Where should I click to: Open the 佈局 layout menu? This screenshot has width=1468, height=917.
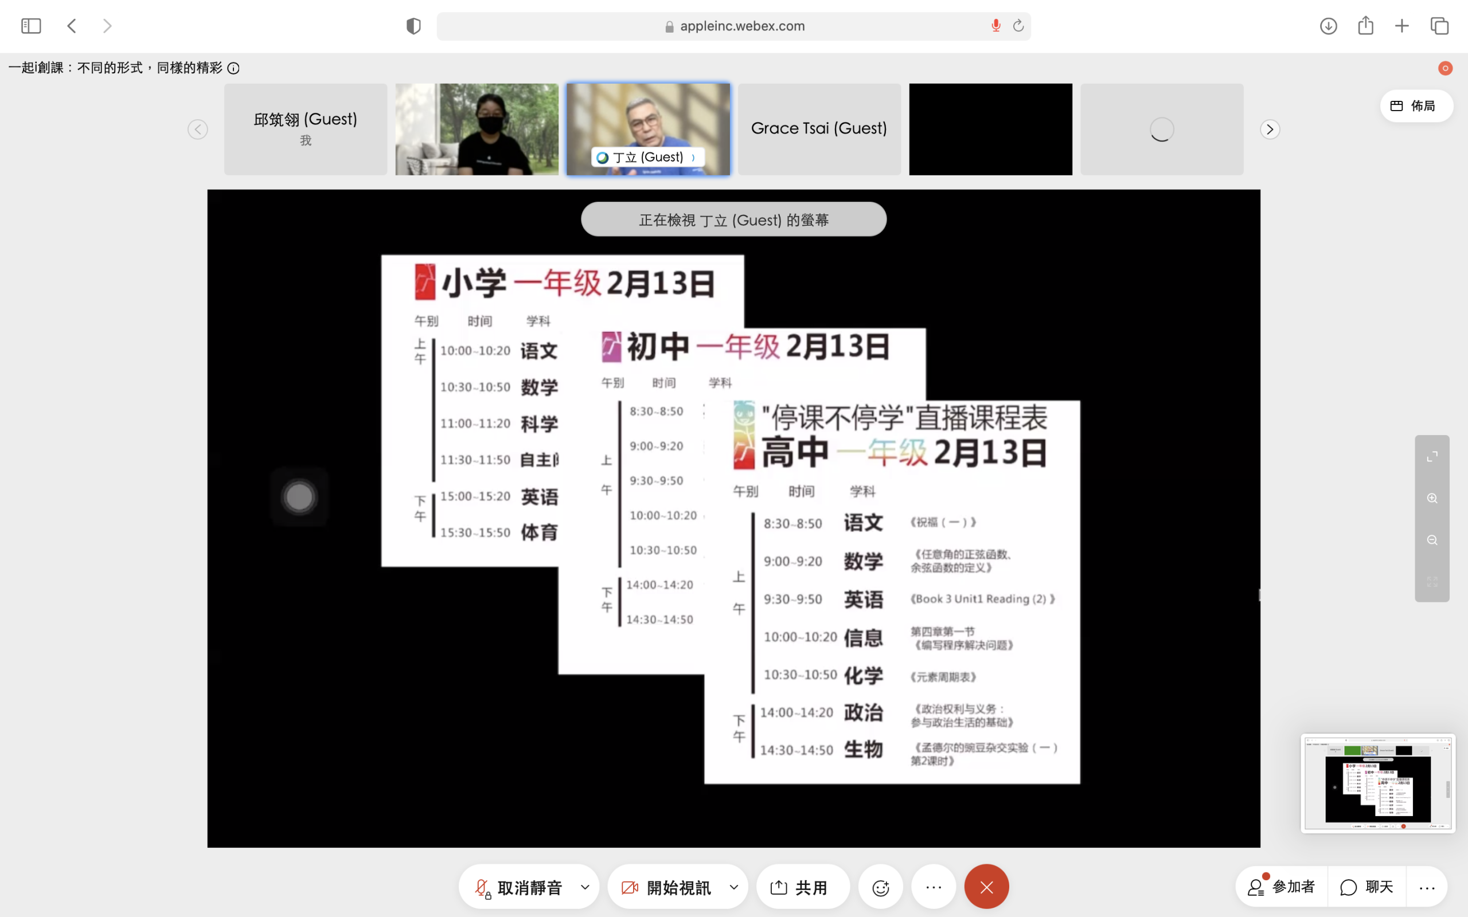pos(1416,105)
